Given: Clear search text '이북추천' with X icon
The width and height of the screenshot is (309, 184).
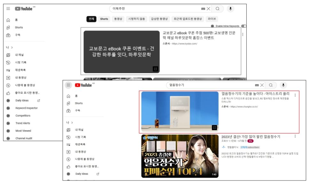Looking at the screenshot, I should 209,9.
